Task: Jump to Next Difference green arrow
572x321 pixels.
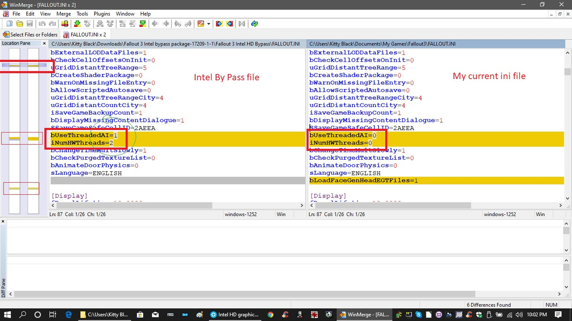Action: pos(77,24)
